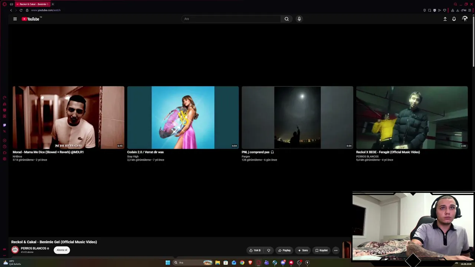This screenshot has width=475, height=267.
Task: Open Discord from the taskbar
Action: tap(283, 263)
